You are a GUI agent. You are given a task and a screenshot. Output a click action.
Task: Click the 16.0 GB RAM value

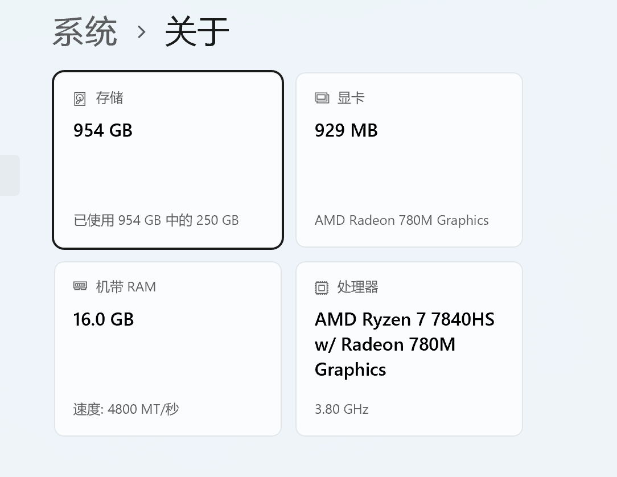click(x=104, y=319)
